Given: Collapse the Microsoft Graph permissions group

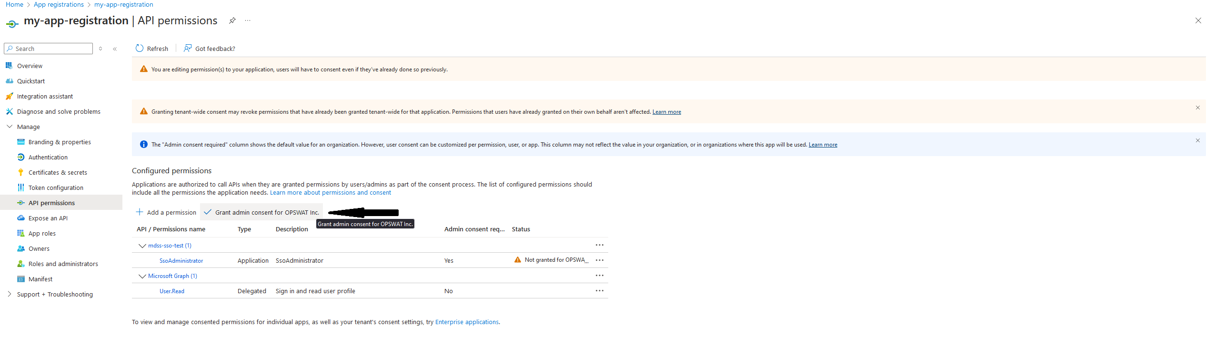Looking at the screenshot, I should (142, 276).
